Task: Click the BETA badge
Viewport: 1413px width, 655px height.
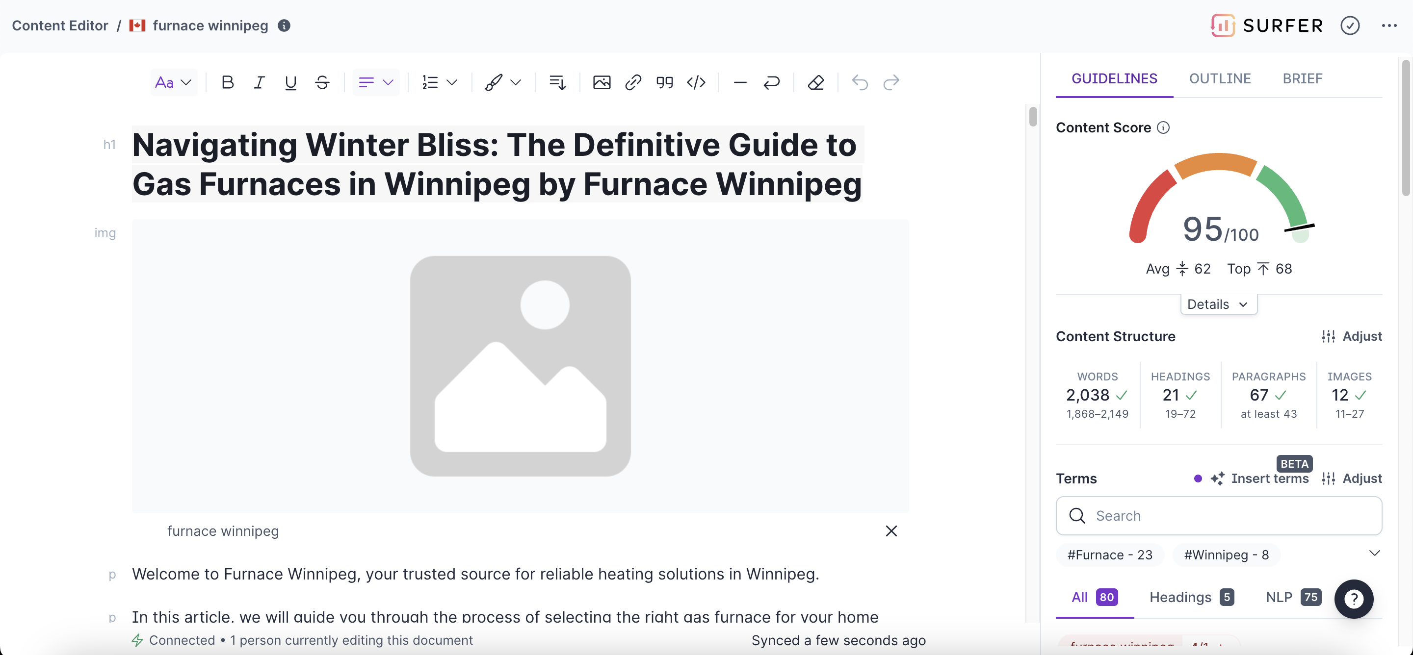Action: pyautogui.click(x=1294, y=464)
